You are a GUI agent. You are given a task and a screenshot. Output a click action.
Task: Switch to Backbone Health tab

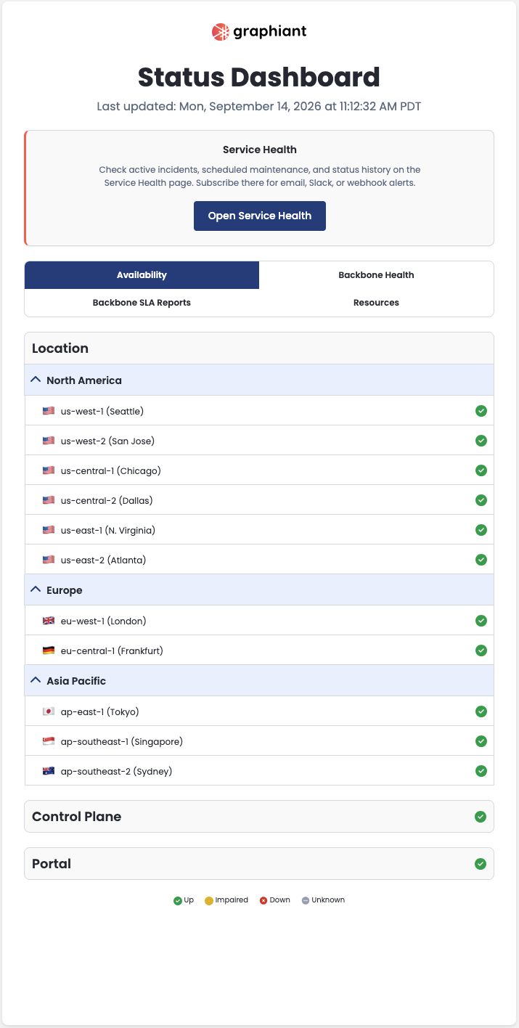376,275
